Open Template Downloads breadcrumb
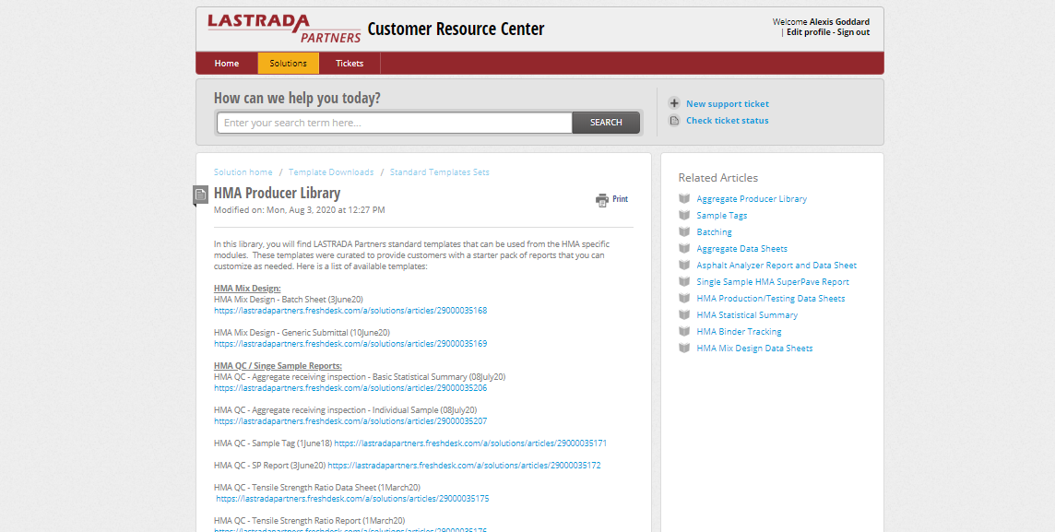 point(331,172)
